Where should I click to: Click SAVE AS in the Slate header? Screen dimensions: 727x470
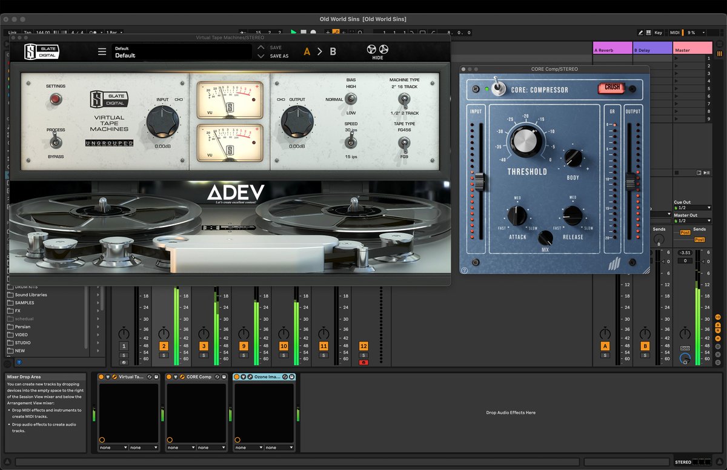[x=279, y=56]
